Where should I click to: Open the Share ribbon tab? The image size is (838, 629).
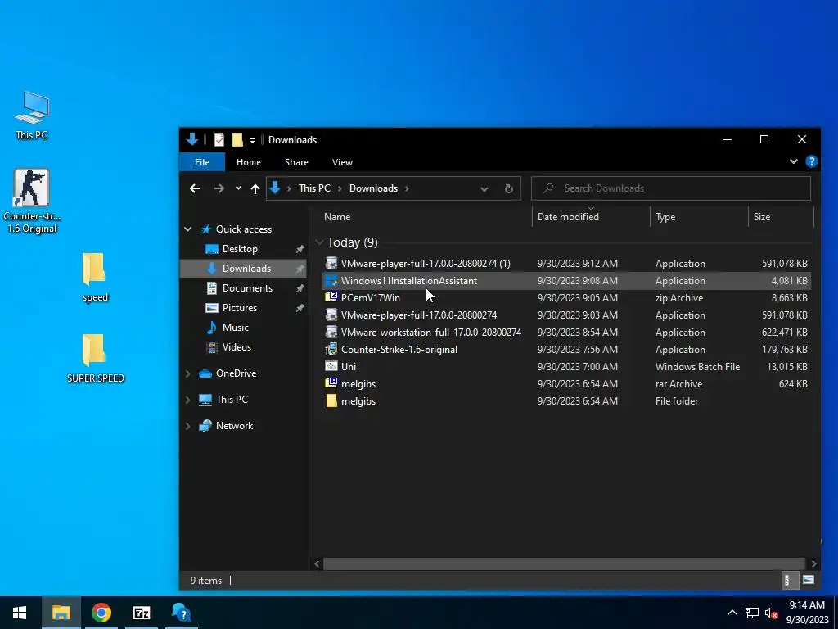296,162
